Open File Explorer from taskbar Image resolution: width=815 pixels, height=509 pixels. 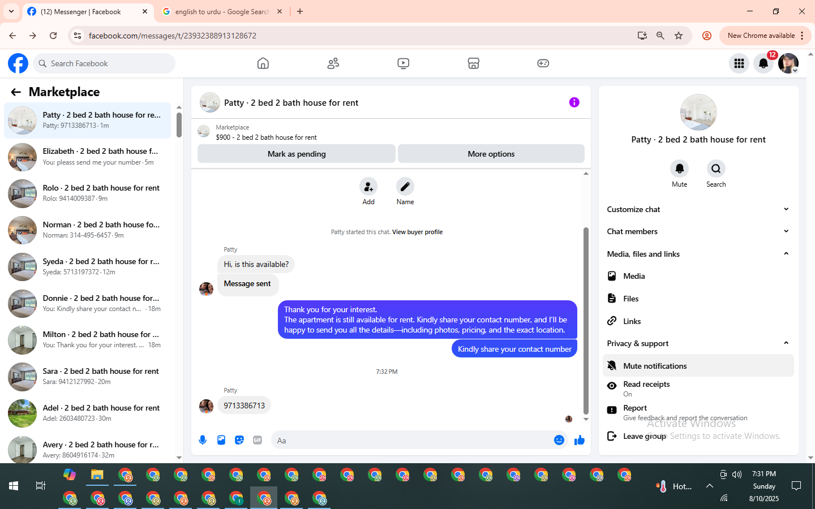(97, 475)
